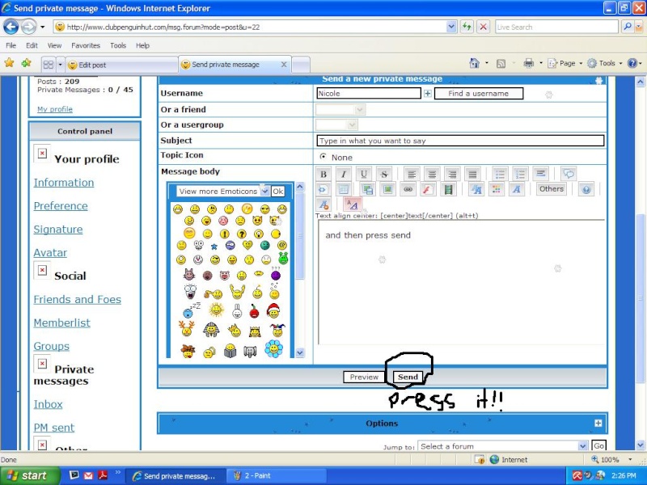Insert Flash content with red icon
This screenshot has width=647, height=485.
tap(428, 190)
